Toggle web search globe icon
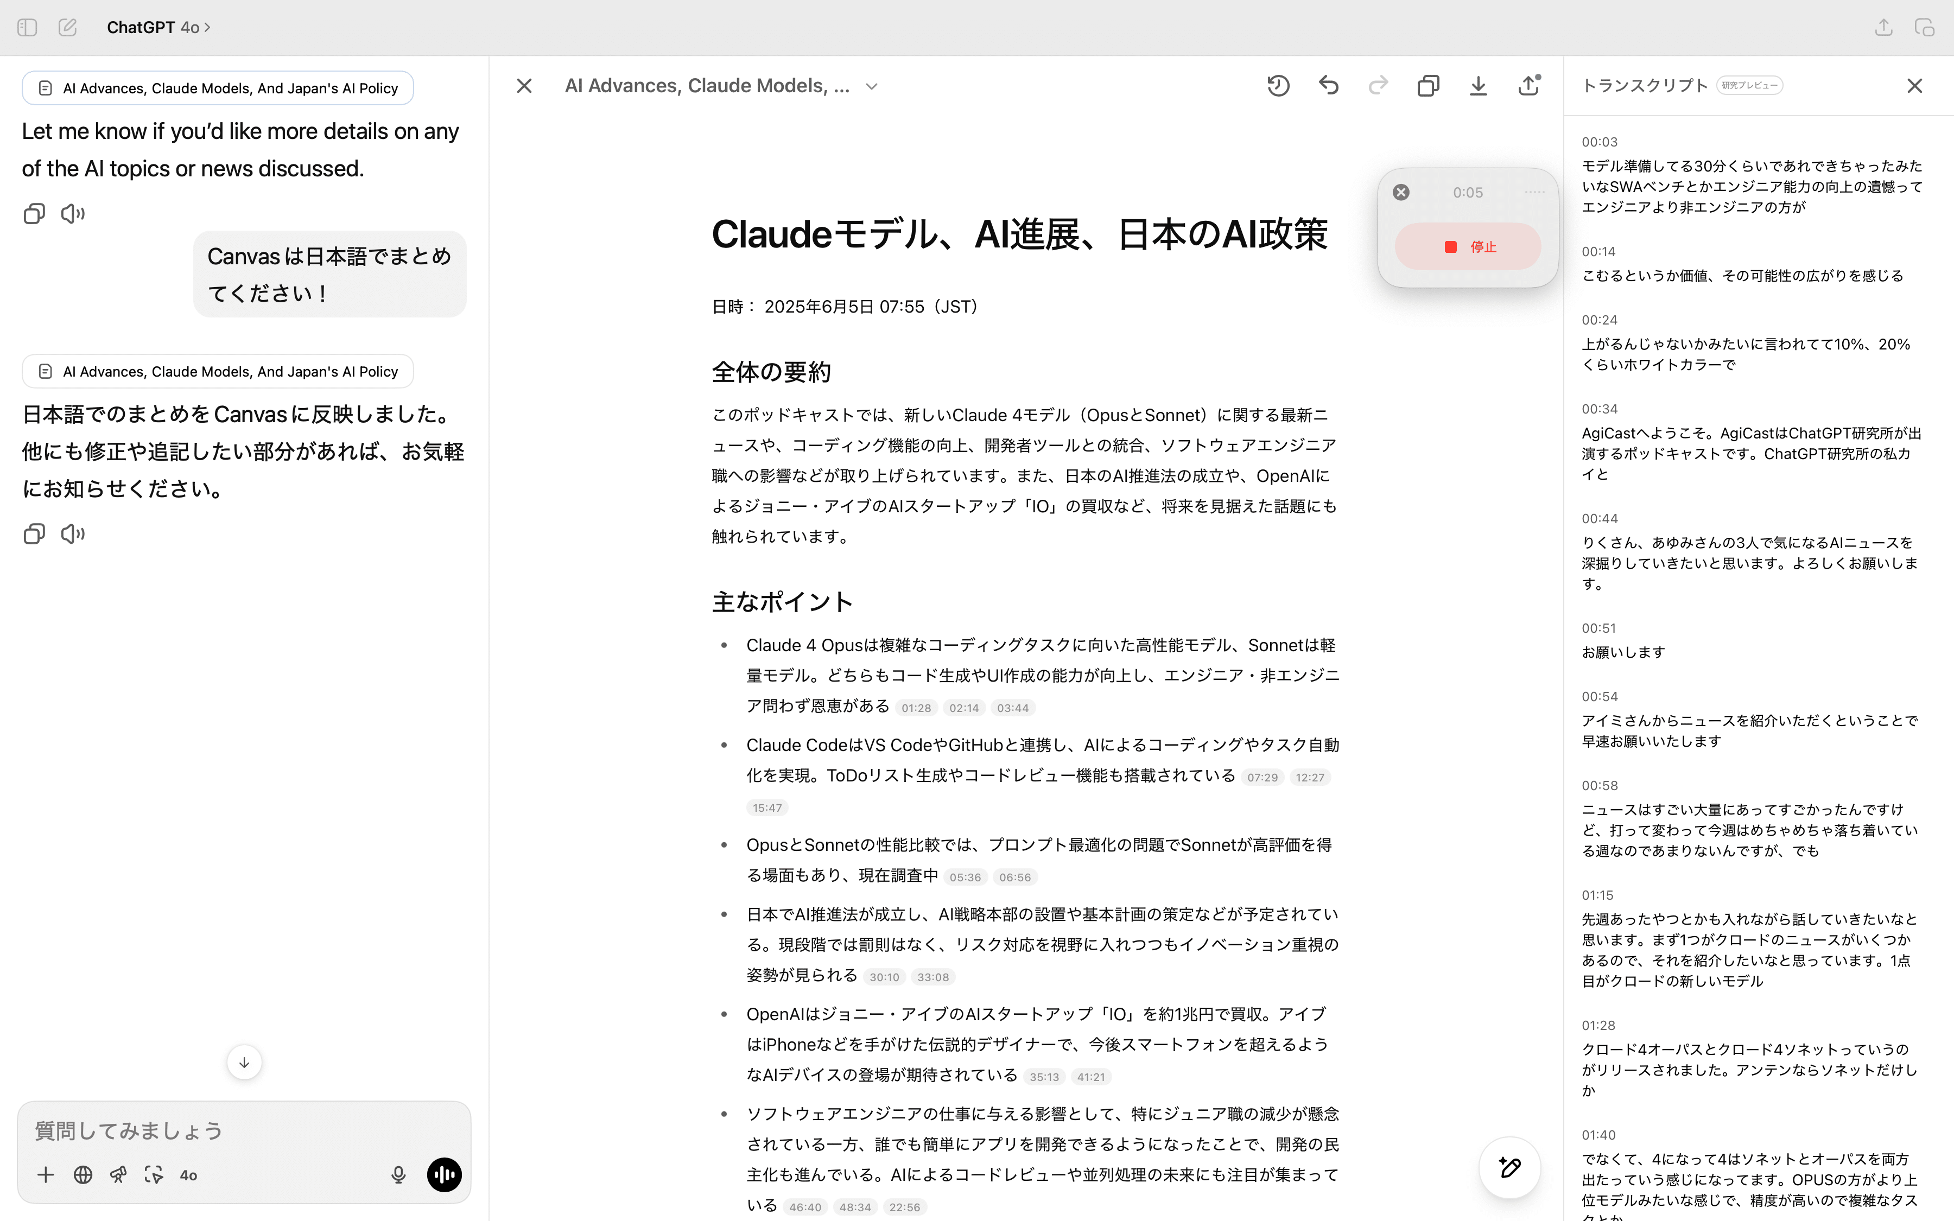 coord(83,1175)
